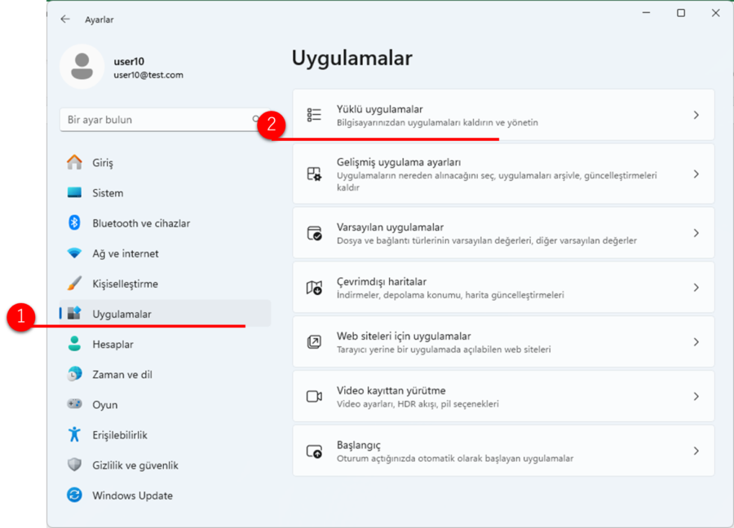The width and height of the screenshot is (734, 528).
Task: Open the Video kayıttan yürütme page
Action: click(504, 397)
